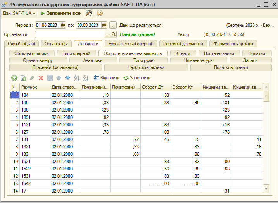Click the N column header
This screenshot has height=203, width=278.
coord(15,87)
